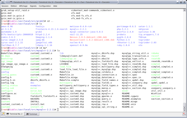The height and width of the screenshot is (118, 187).
Task: Switch to the Terminal No. 2 tab
Action: click(15, 114)
